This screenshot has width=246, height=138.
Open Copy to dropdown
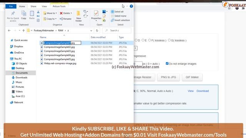(x=50, y=19)
